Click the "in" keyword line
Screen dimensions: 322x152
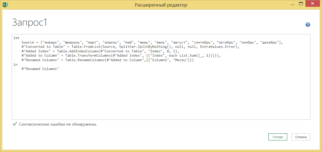pos(15,64)
